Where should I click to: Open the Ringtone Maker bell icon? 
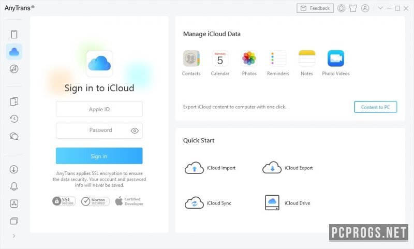tap(14, 186)
